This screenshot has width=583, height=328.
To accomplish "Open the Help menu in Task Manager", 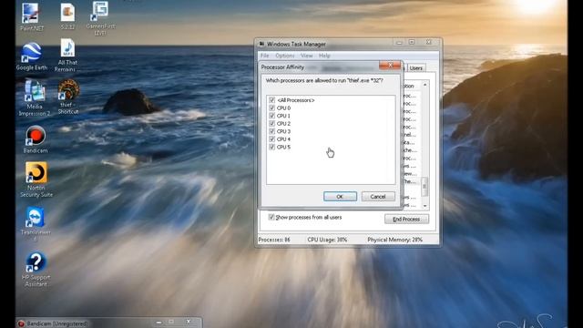I will [324, 56].
